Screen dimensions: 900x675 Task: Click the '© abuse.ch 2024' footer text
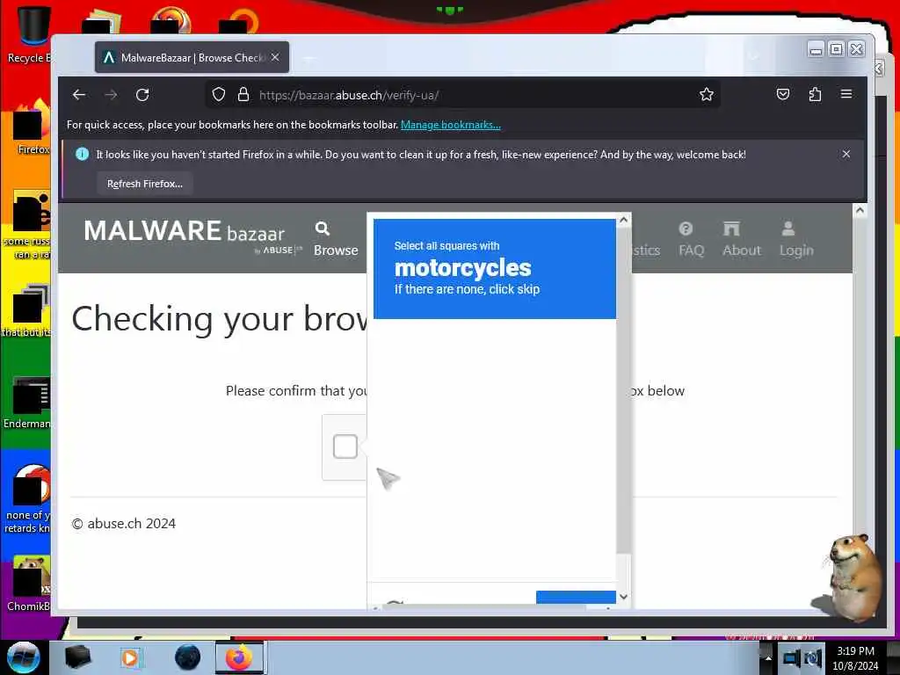point(124,524)
